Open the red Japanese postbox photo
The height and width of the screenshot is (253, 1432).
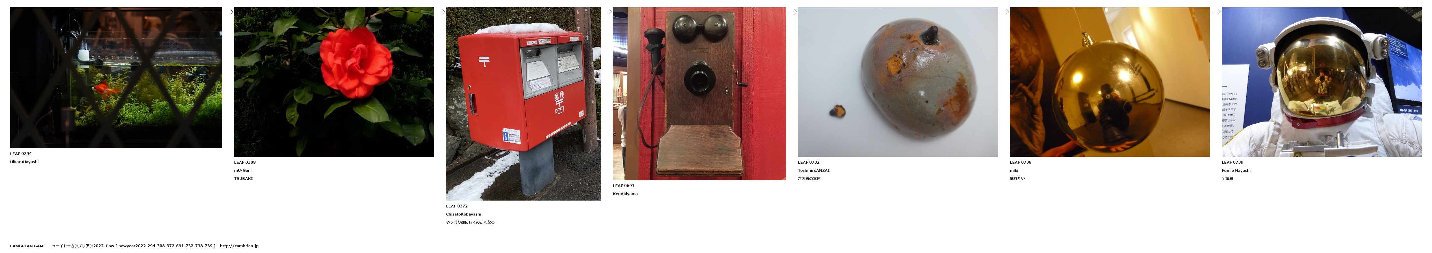tap(523, 104)
